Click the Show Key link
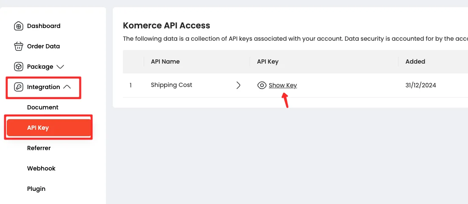 [283, 85]
